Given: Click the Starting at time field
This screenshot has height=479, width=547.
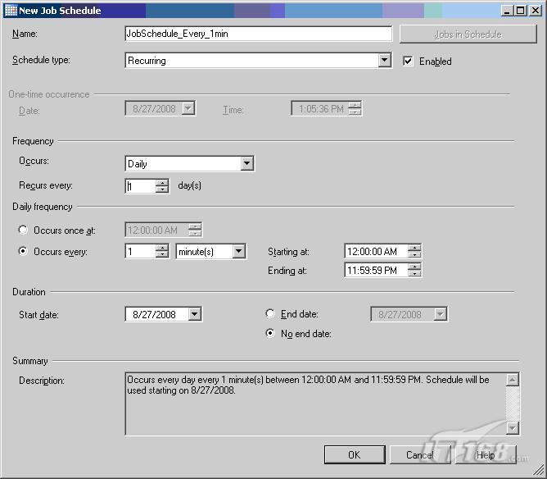Looking at the screenshot, I should point(376,252).
